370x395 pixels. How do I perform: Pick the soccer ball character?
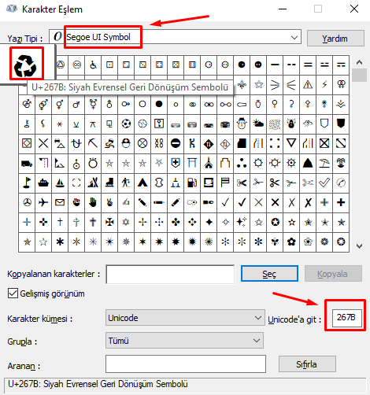[126, 124]
